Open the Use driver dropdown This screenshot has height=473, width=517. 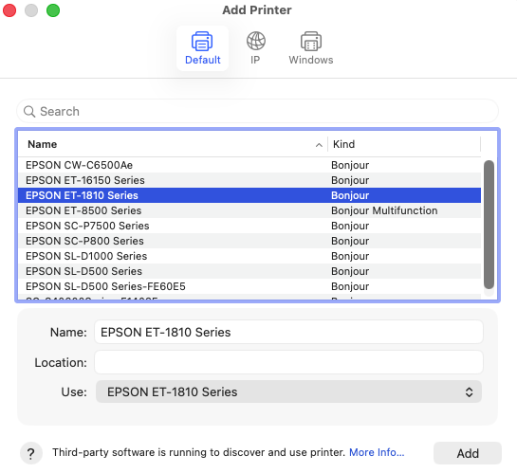(x=288, y=391)
